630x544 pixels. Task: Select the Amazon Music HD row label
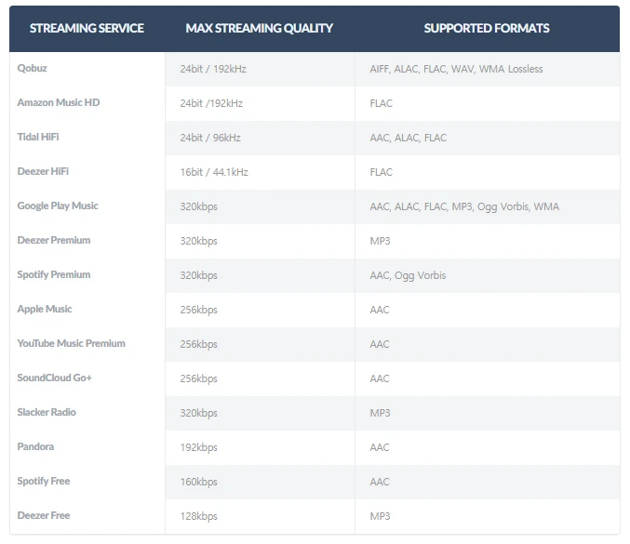[x=59, y=102]
